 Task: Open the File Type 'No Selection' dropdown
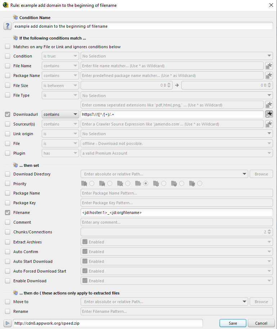click(177, 96)
